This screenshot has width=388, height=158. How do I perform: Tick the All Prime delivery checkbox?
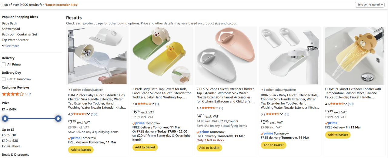pos(4,64)
